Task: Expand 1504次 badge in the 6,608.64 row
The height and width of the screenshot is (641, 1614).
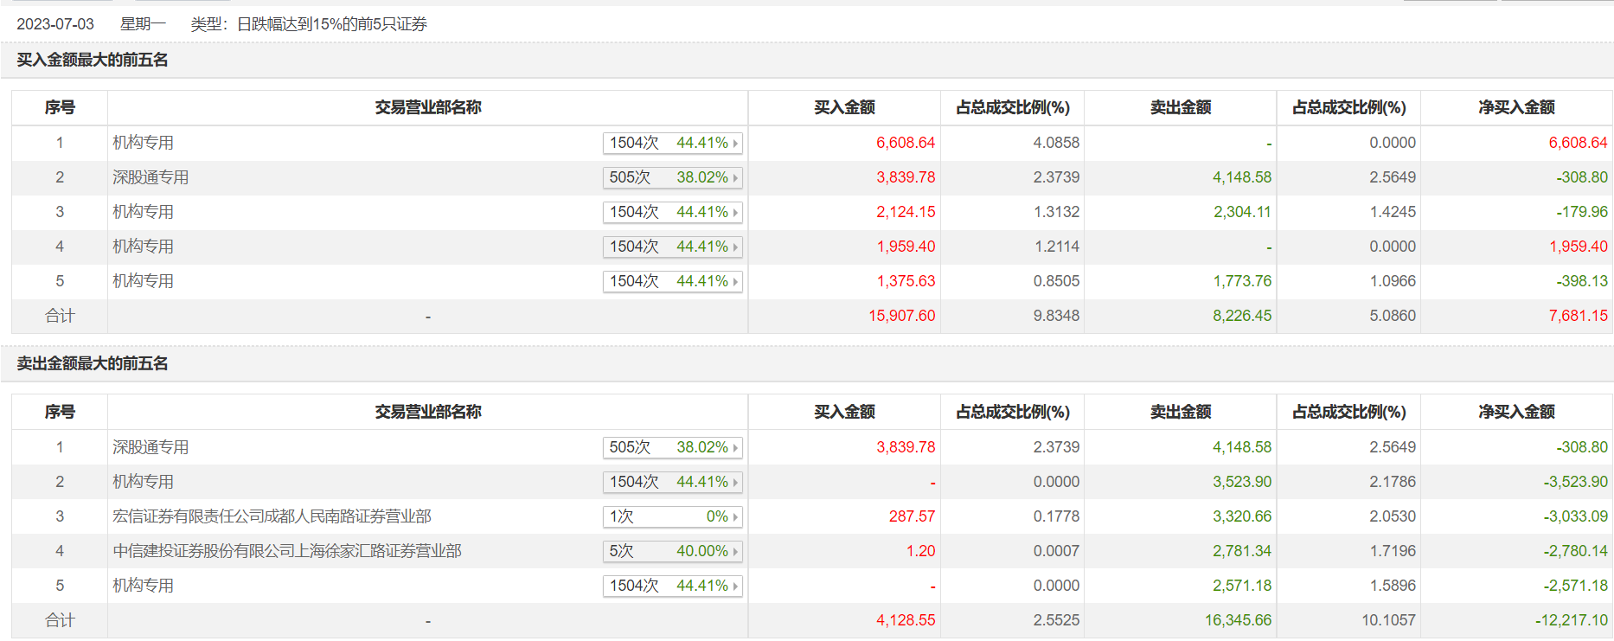Action: pos(672,143)
